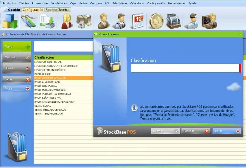Select the row "ENVIO: RETIRA EN DEPÓSITO"

[63, 70]
